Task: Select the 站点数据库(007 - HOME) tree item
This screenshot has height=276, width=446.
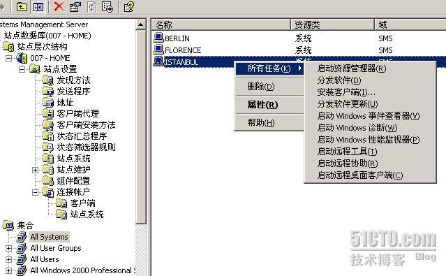Action: pyautogui.click(x=47, y=36)
